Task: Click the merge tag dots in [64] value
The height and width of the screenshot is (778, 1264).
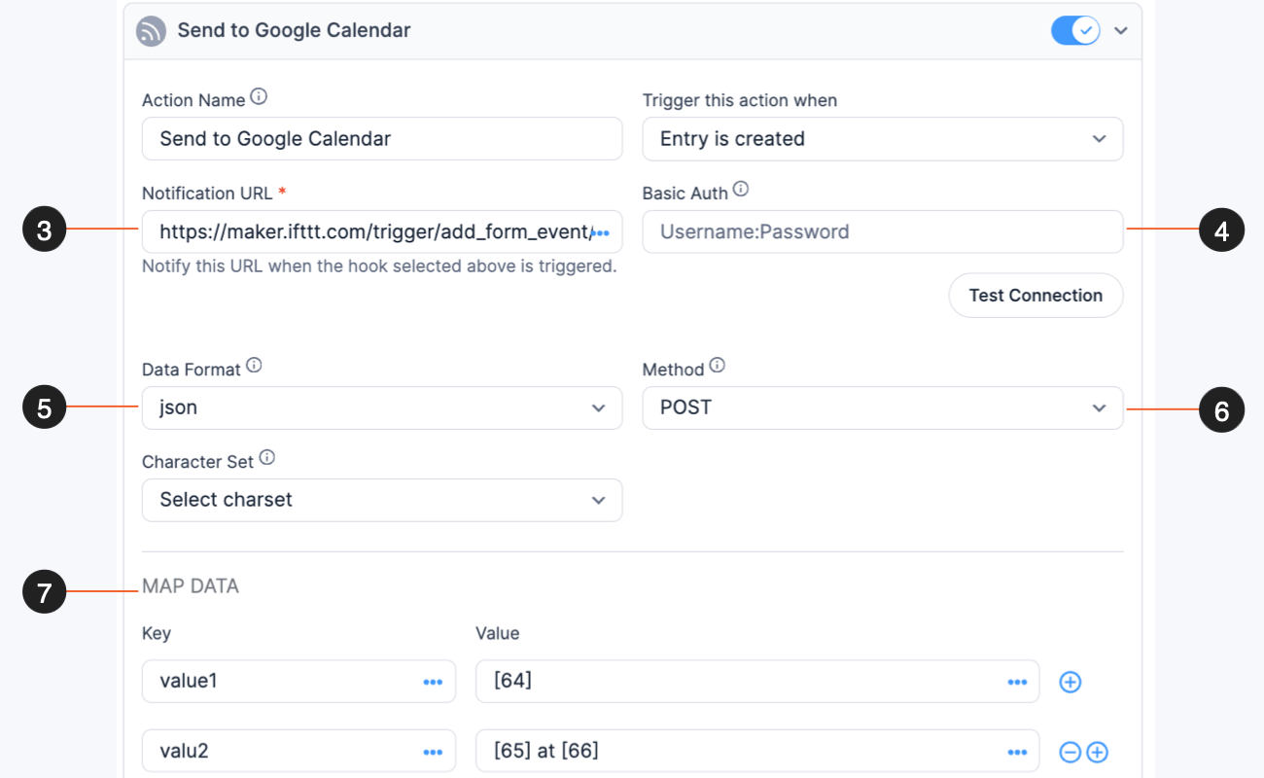Action: coord(1017,683)
